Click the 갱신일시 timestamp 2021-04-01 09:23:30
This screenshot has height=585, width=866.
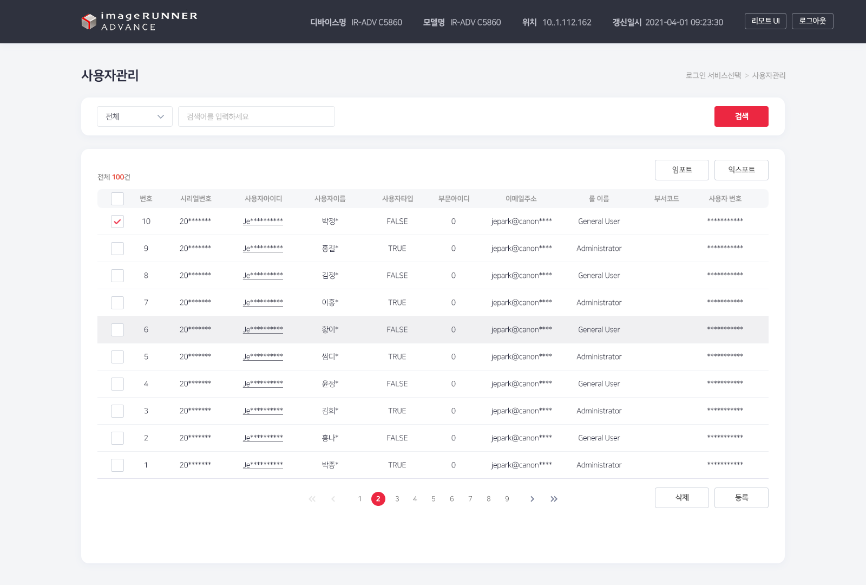click(684, 22)
